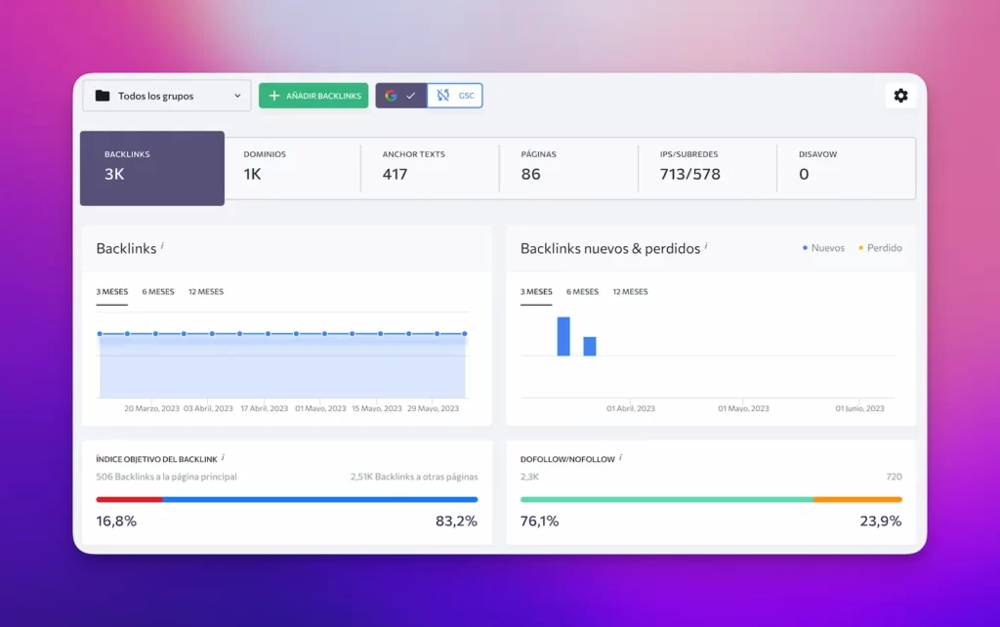Open the settings gear icon
1000x627 pixels.
(x=900, y=96)
